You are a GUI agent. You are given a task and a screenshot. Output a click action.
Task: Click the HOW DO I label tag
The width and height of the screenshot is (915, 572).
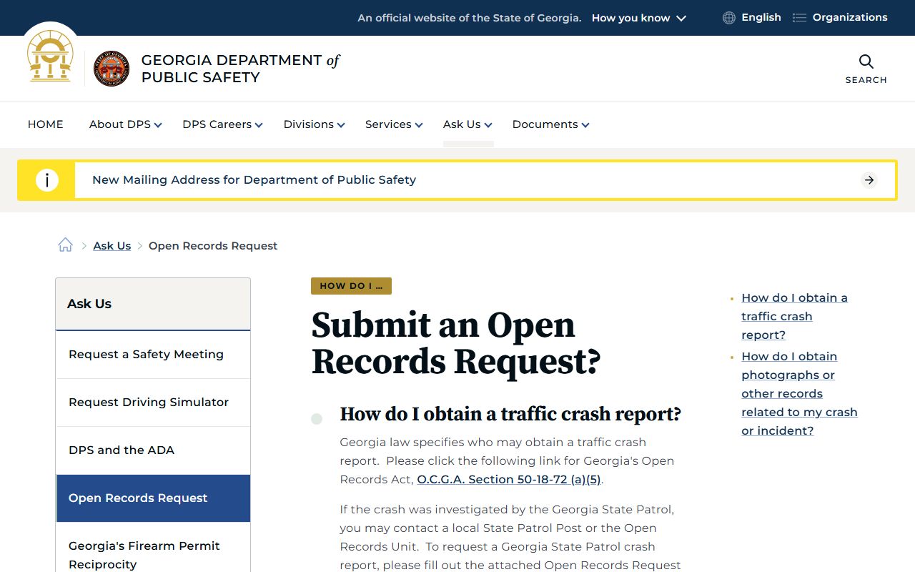(x=351, y=286)
